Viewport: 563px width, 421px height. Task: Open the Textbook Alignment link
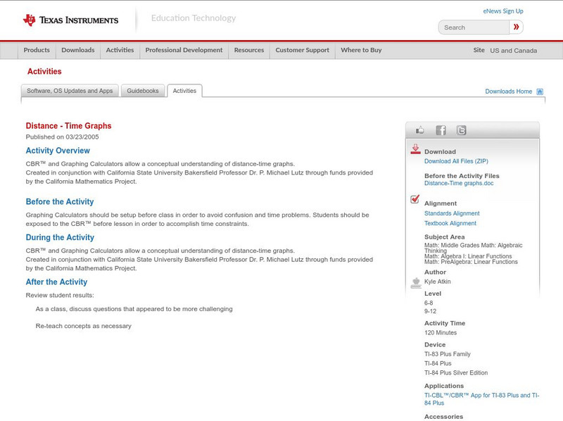point(450,223)
